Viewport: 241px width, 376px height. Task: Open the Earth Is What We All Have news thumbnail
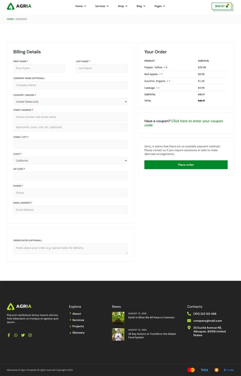118,318
